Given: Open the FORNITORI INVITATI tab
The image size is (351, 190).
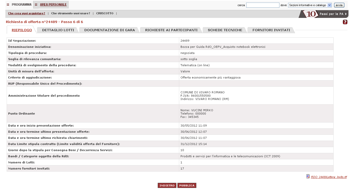Looking at the screenshot, I should (x=271, y=30).
